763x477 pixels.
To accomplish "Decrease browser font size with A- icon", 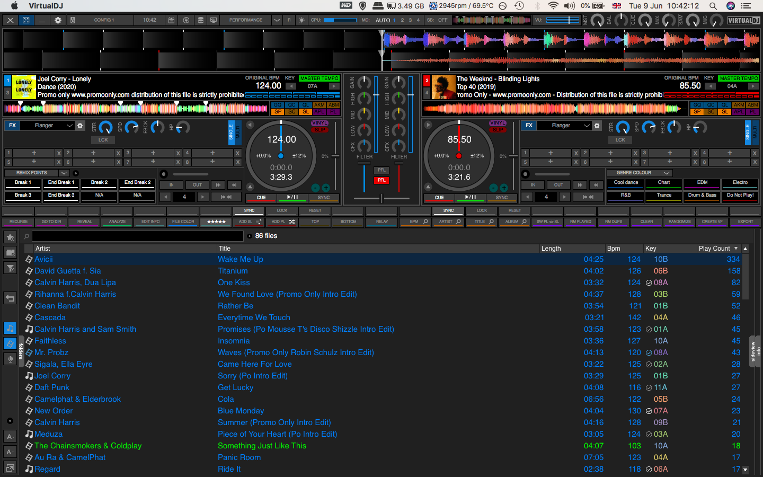I will coord(10,437).
